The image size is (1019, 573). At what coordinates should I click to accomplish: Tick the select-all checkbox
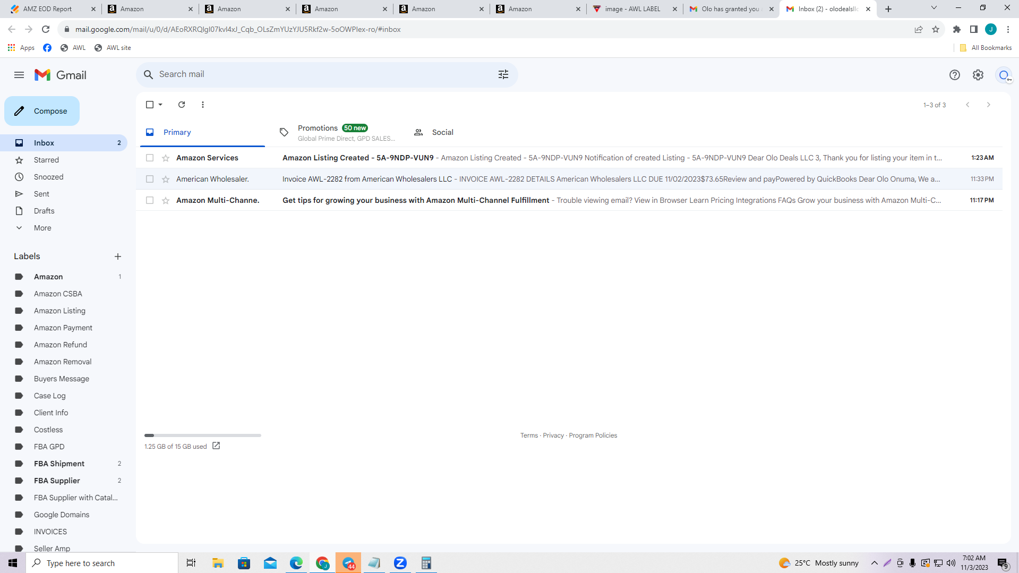click(x=150, y=105)
